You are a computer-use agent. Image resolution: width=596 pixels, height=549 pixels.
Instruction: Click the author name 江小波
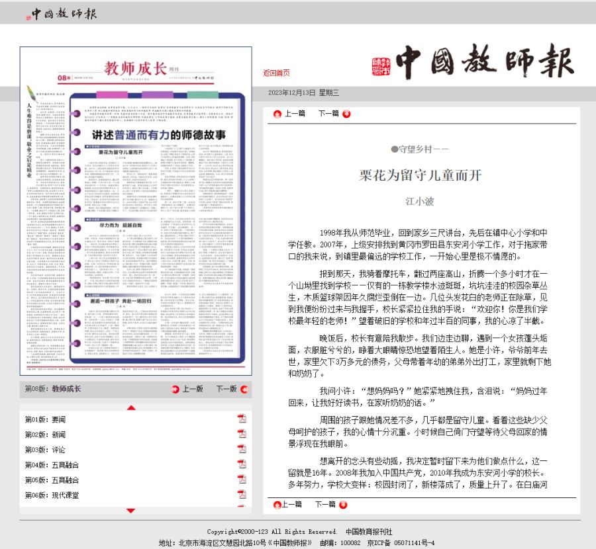(420, 201)
